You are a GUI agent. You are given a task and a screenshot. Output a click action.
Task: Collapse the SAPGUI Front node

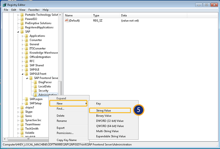23,74
